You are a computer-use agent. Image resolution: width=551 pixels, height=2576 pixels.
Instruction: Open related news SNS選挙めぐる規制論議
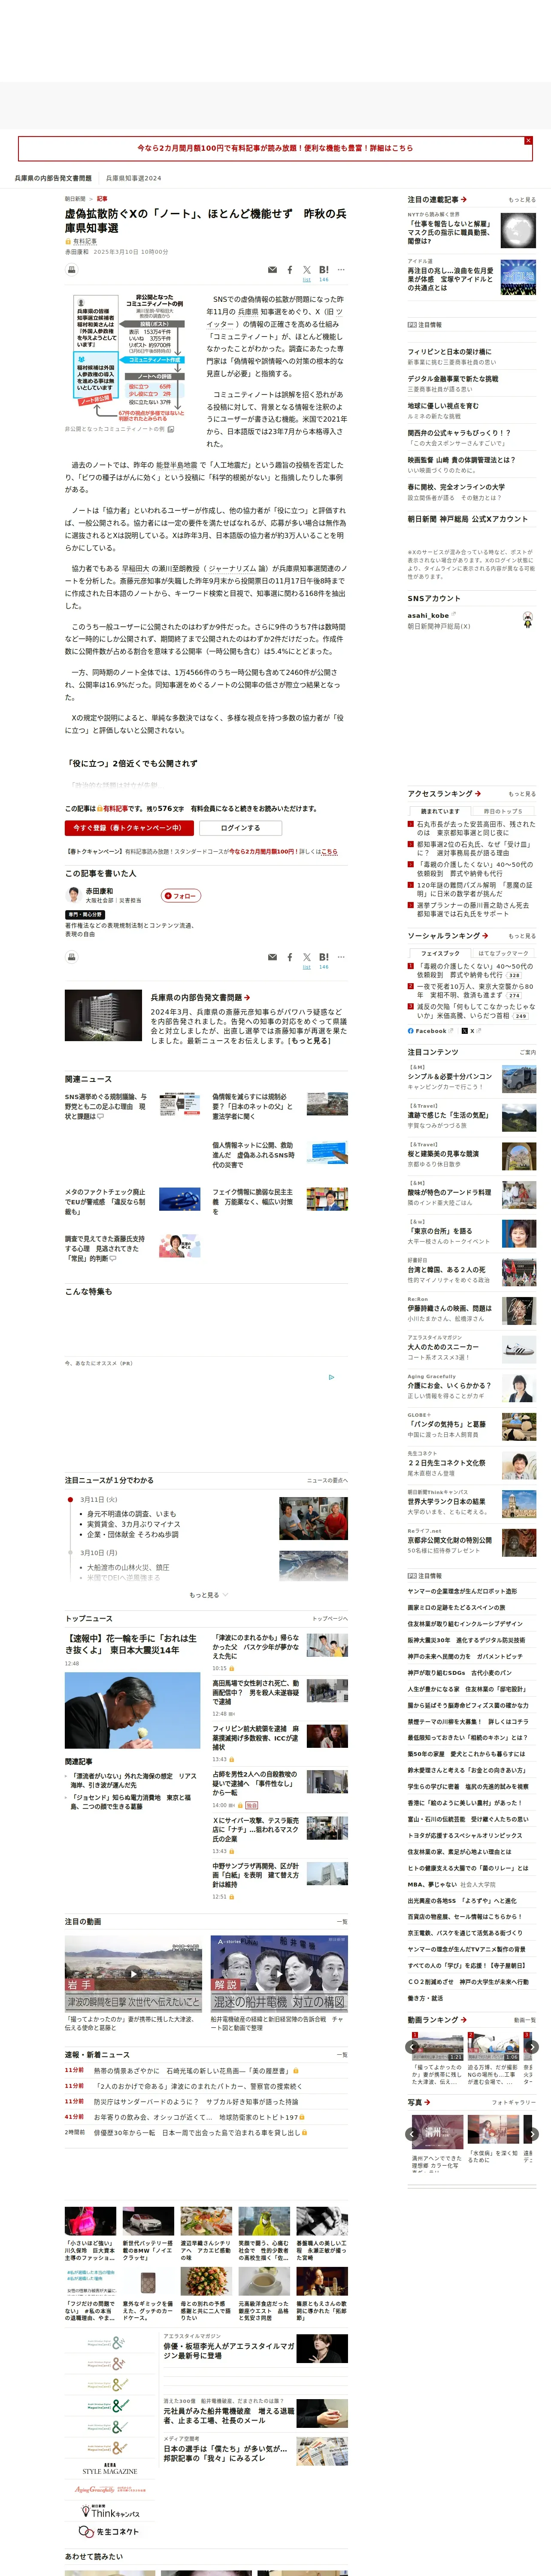(107, 1106)
